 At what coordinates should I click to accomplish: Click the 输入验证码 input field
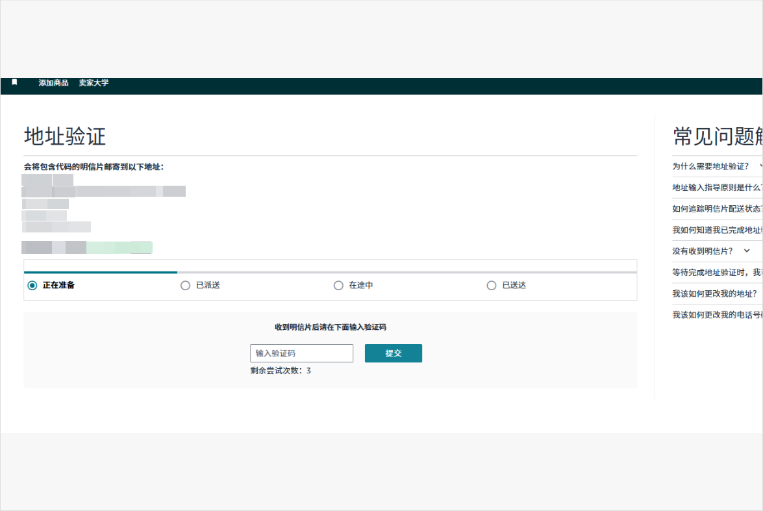tap(301, 353)
